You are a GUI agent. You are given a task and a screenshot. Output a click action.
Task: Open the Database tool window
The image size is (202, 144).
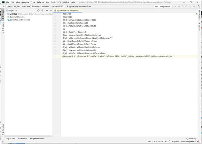[199, 15]
